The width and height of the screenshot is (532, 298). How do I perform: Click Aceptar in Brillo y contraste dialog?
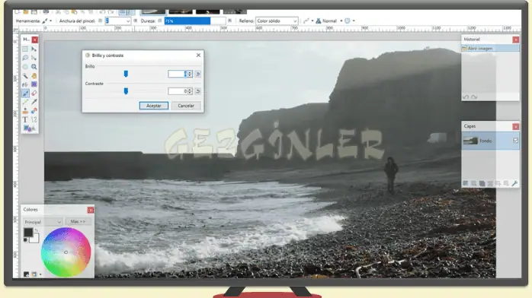point(154,106)
